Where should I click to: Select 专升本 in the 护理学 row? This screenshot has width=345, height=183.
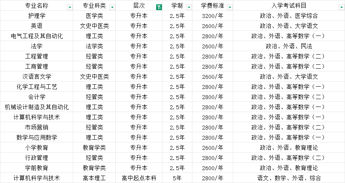(139, 16)
